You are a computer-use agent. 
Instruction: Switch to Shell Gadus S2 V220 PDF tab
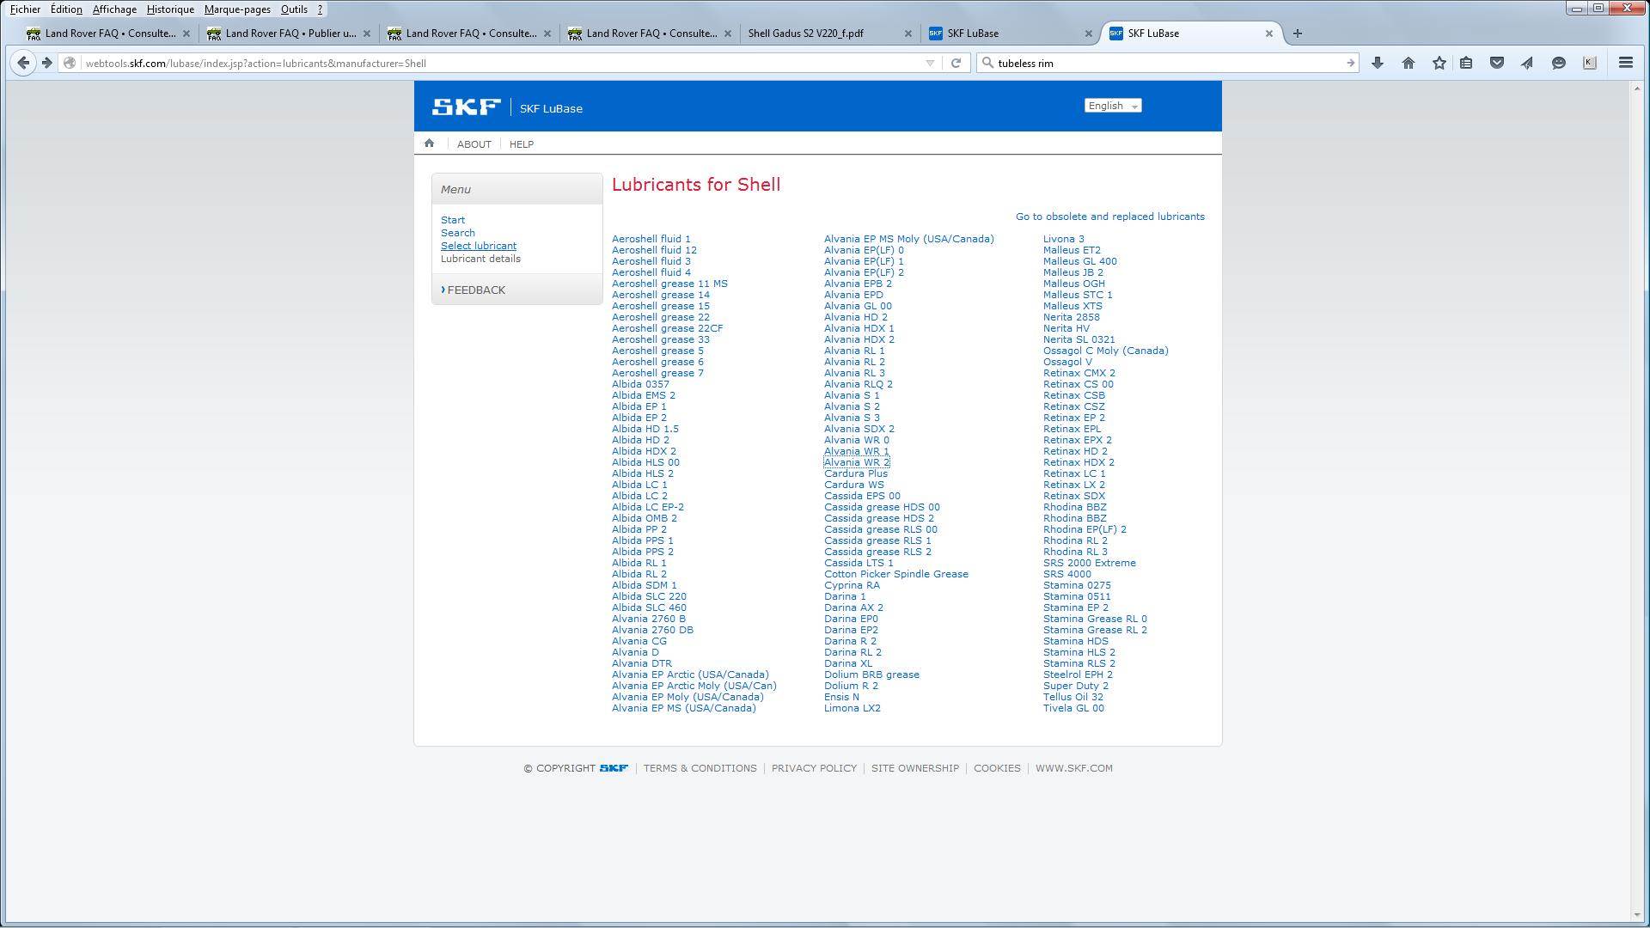pyautogui.click(x=806, y=34)
